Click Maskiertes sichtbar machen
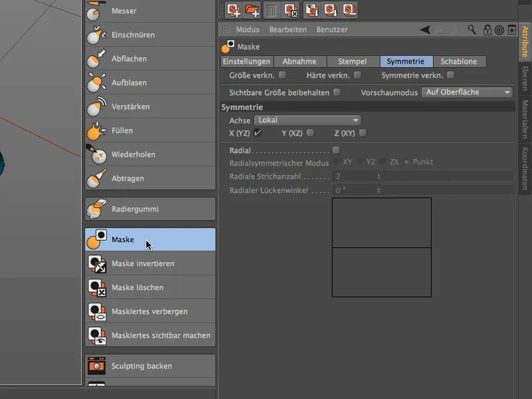The height and width of the screenshot is (399, 532). (150, 335)
